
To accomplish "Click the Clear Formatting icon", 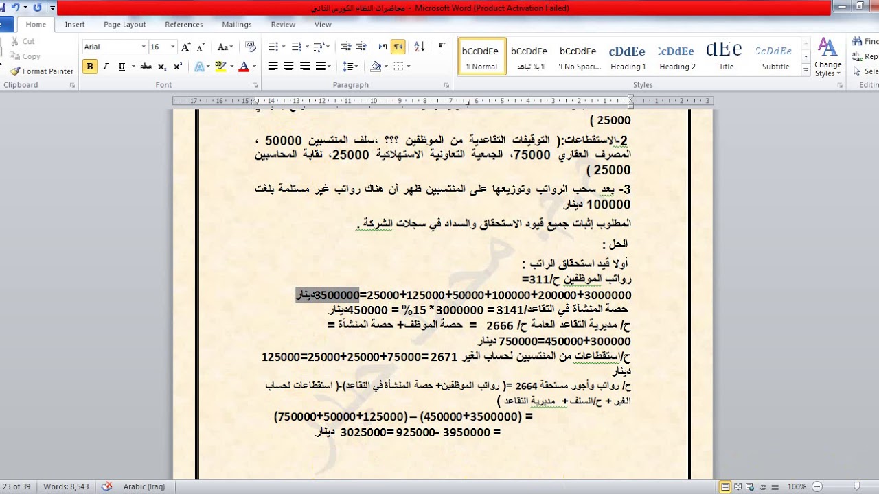I will (x=251, y=47).
